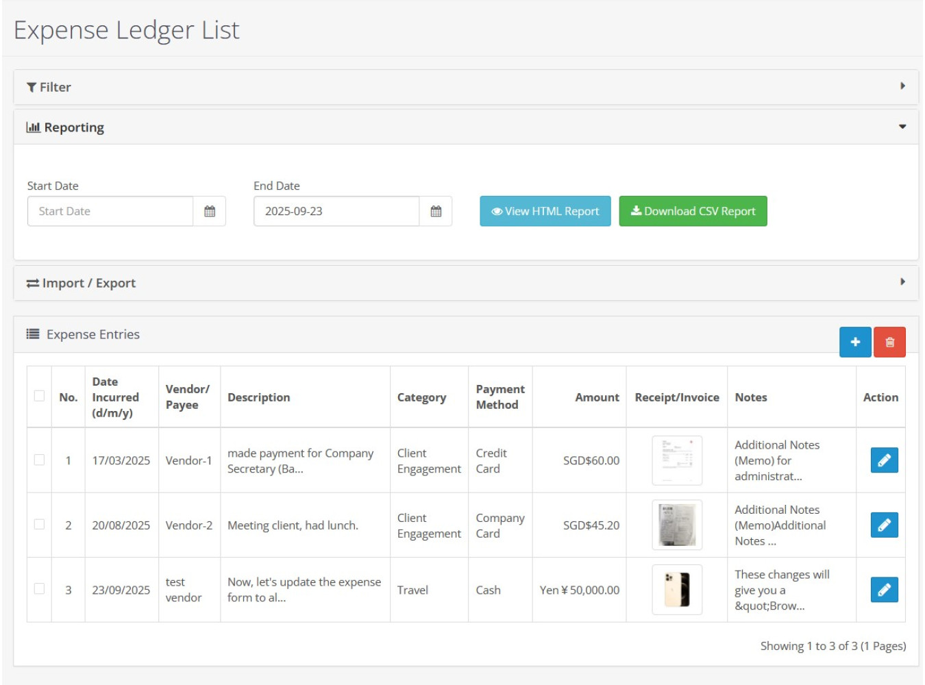The height and width of the screenshot is (685, 925).
Task: Edit the Vendor-1 expense entry pencil icon
Action: click(x=884, y=460)
